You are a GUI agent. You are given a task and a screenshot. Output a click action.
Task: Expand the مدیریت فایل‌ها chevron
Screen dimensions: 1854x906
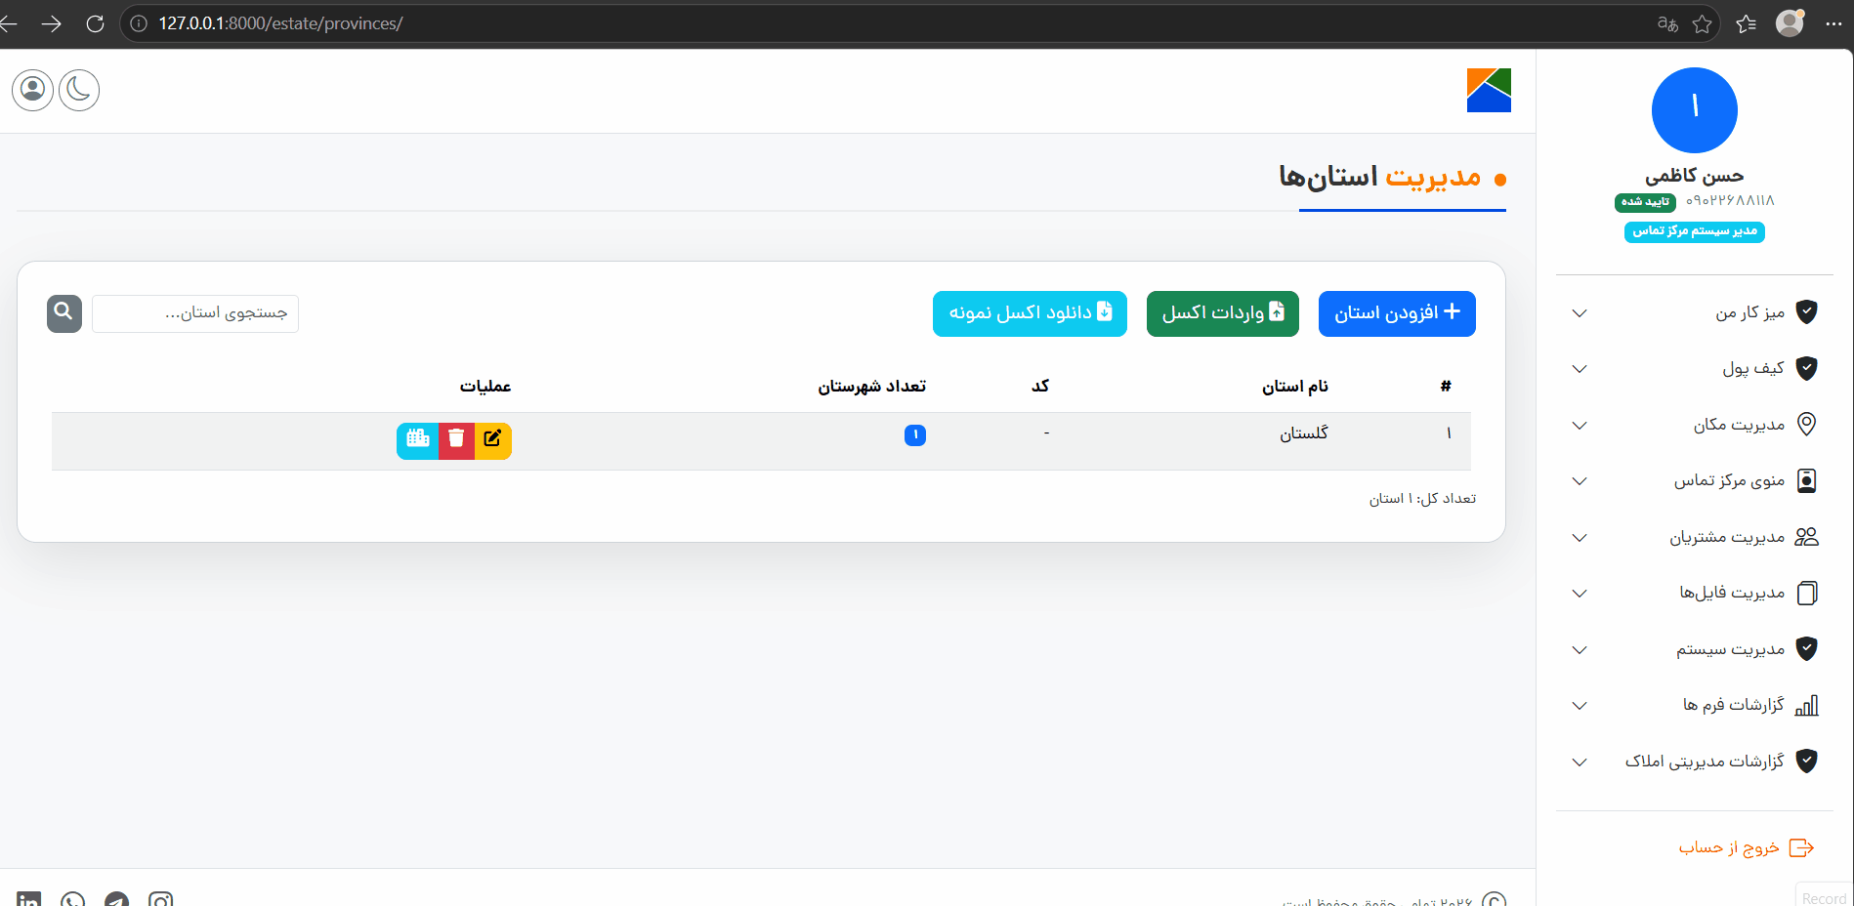click(1580, 594)
